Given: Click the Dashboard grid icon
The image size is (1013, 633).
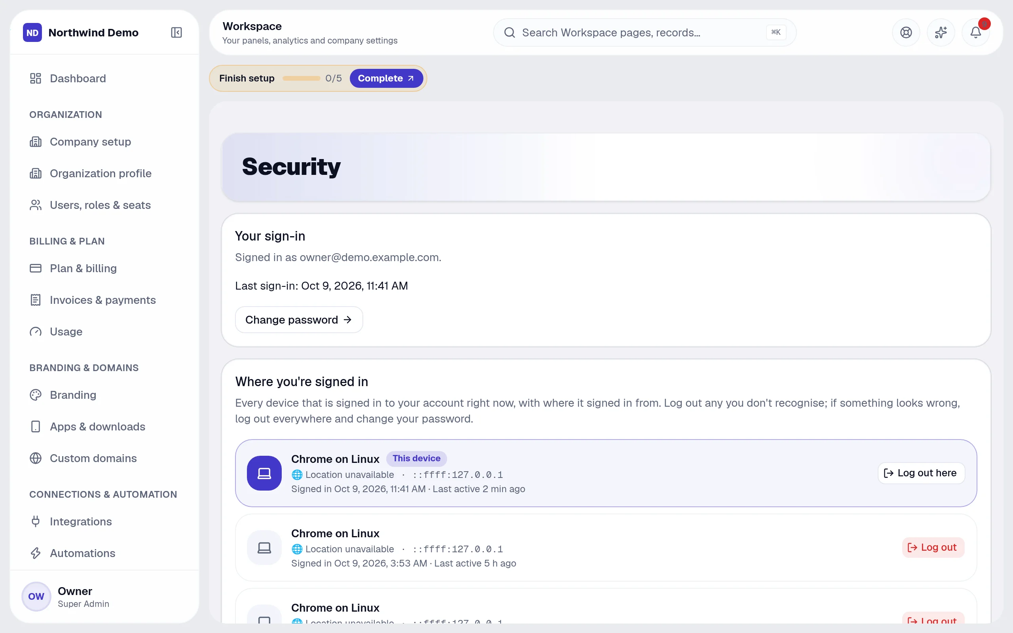Looking at the screenshot, I should pos(36,78).
